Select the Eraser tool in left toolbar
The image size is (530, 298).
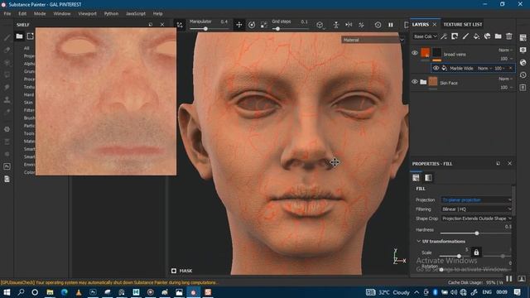click(7, 50)
